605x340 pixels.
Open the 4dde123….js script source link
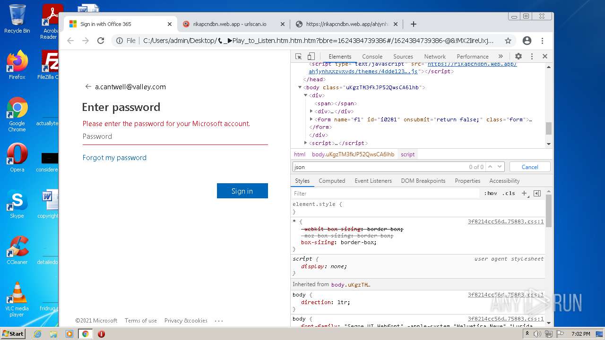[363, 71]
